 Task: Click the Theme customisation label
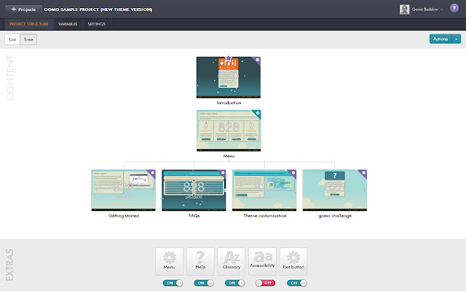coord(265,216)
